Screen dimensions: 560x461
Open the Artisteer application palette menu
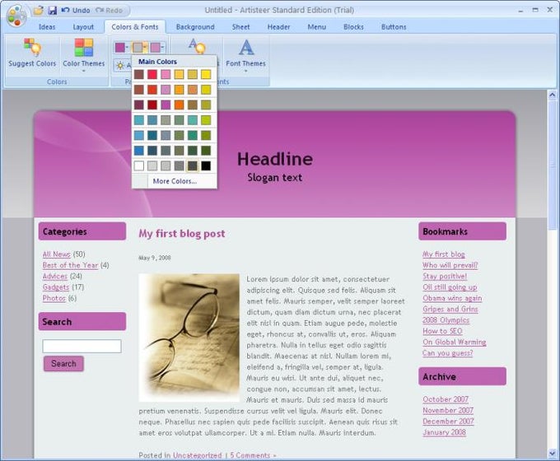click(16, 16)
